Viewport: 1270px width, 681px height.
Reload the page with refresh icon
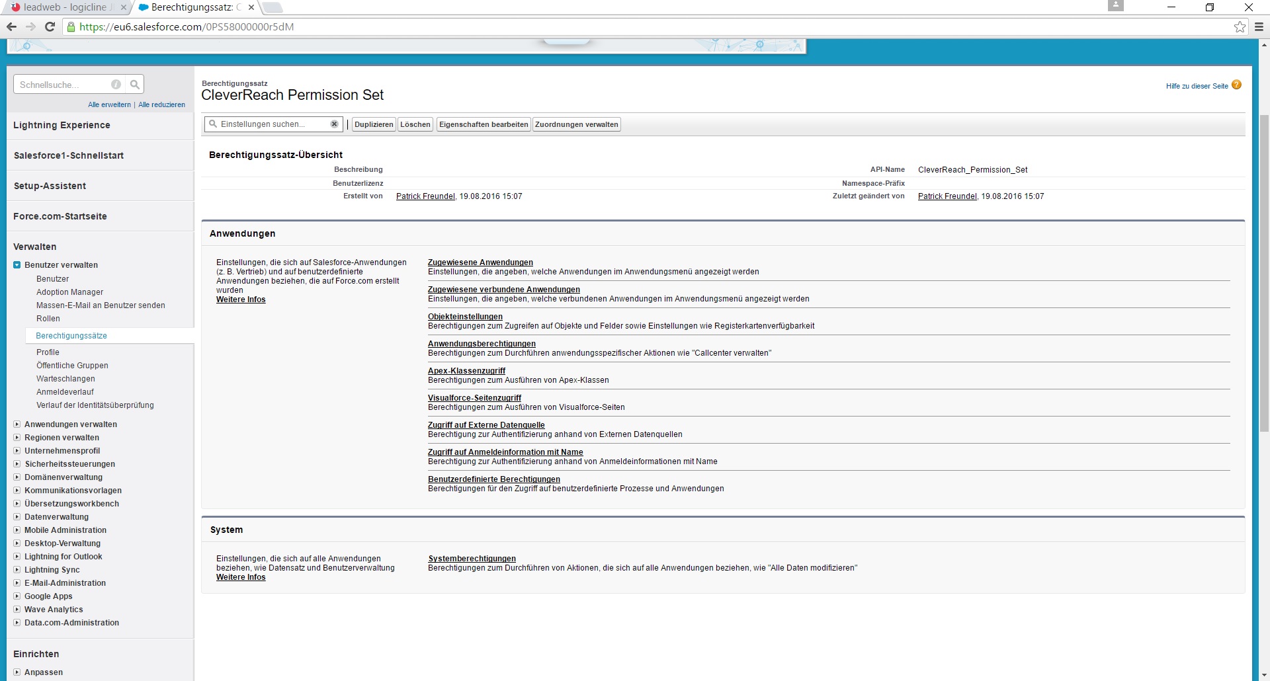click(50, 26)
